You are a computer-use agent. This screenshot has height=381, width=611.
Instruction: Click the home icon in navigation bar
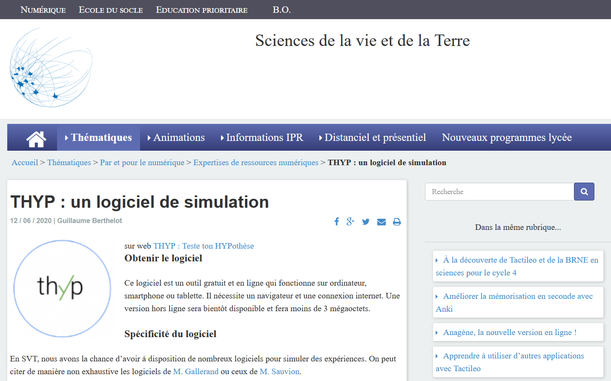36,138
